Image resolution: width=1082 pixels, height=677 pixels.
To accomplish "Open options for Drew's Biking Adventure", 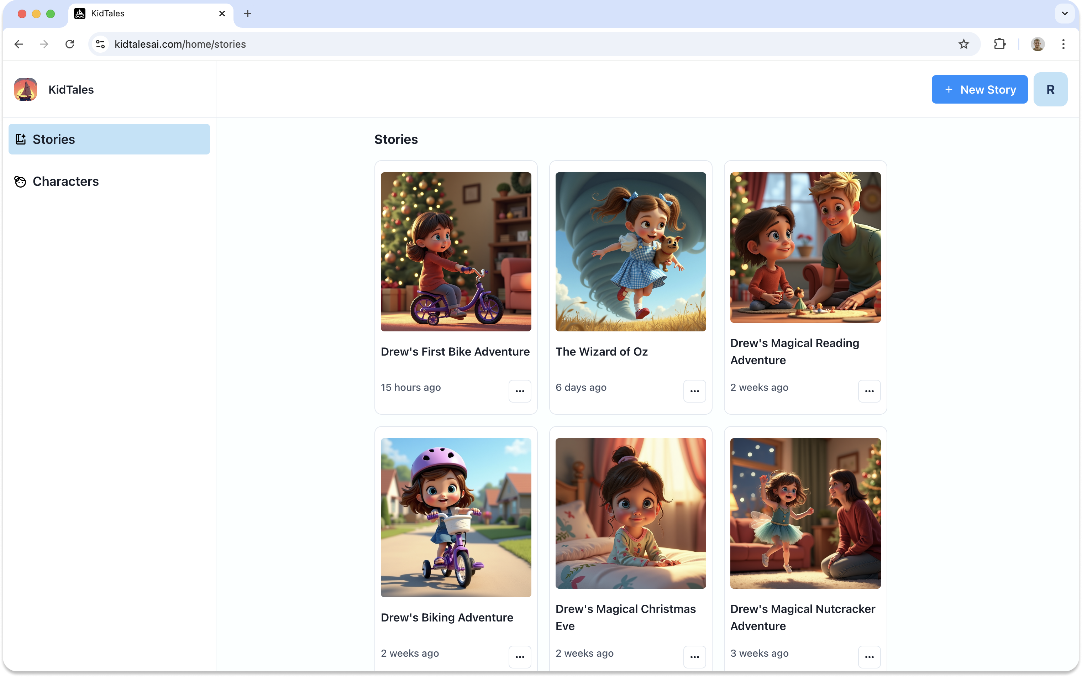I will tap(520, 657).
